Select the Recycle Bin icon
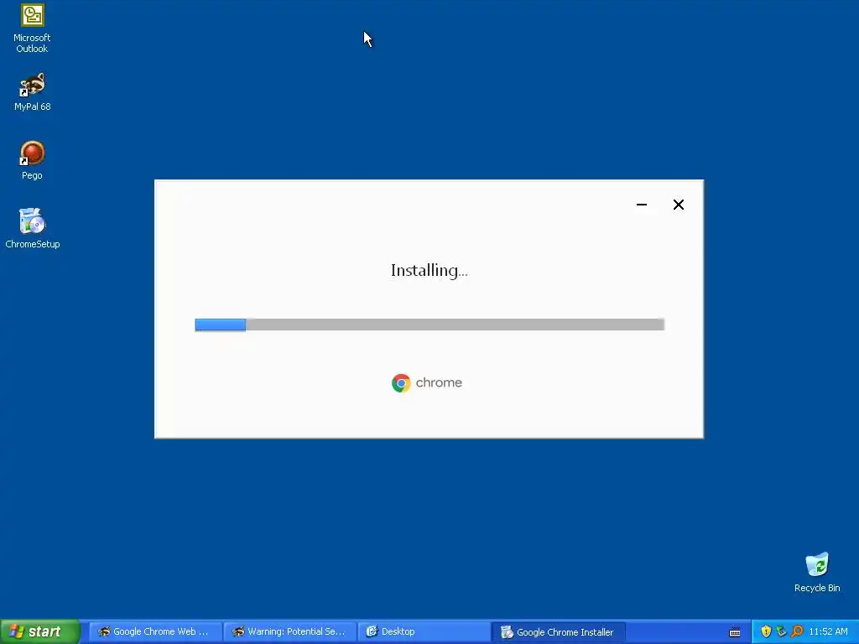This screenshot has height=644, width=859. click(x=817, y=573)
